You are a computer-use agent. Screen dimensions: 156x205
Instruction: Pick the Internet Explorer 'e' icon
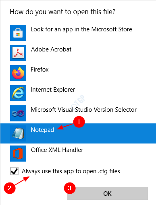point(18,93)
